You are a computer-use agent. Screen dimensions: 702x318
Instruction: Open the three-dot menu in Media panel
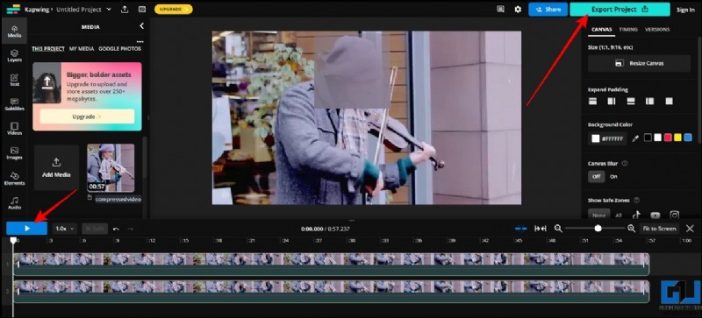pyautogui.click(x=140, y=41)
